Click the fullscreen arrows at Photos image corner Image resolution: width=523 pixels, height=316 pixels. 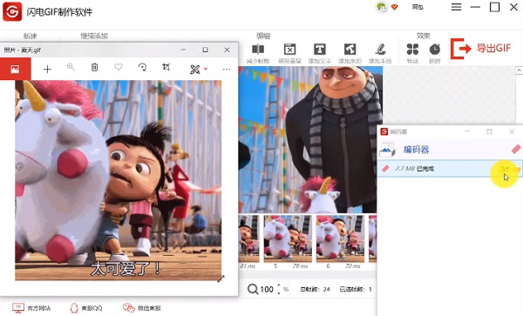coord(221,279)
